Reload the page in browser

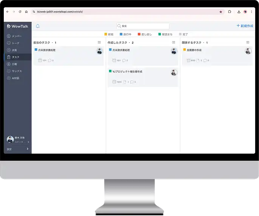[x=20, y=12]
